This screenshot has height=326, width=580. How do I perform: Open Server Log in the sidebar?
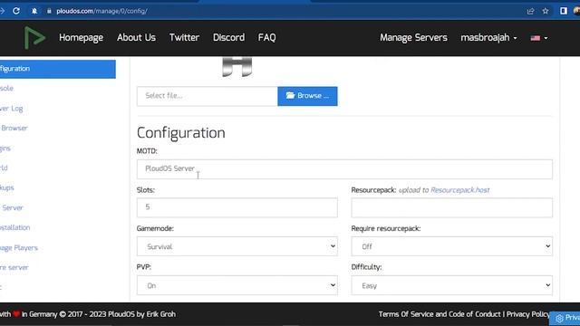point(12,109)
